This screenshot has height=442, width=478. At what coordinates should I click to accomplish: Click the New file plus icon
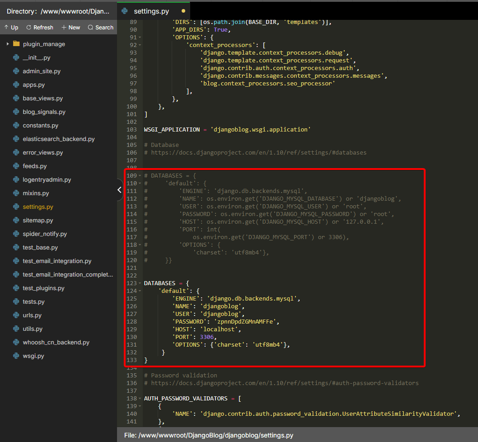64,28
